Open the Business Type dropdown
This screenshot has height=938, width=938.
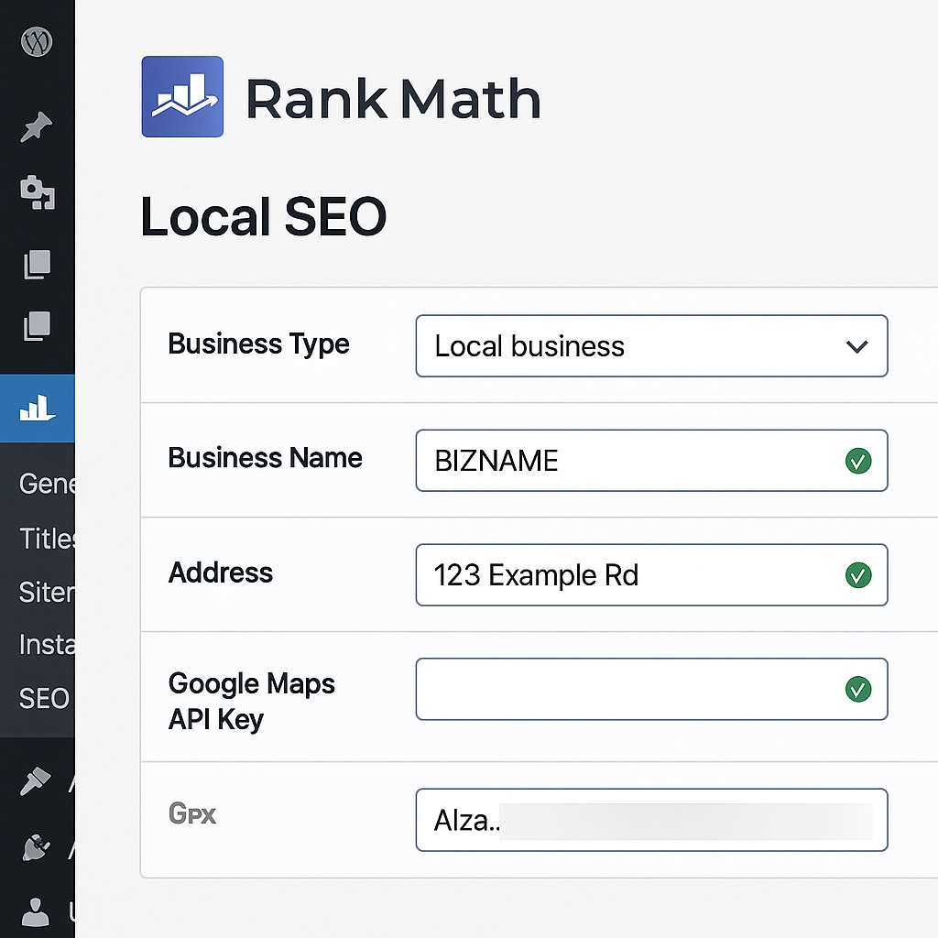[651, 346]
